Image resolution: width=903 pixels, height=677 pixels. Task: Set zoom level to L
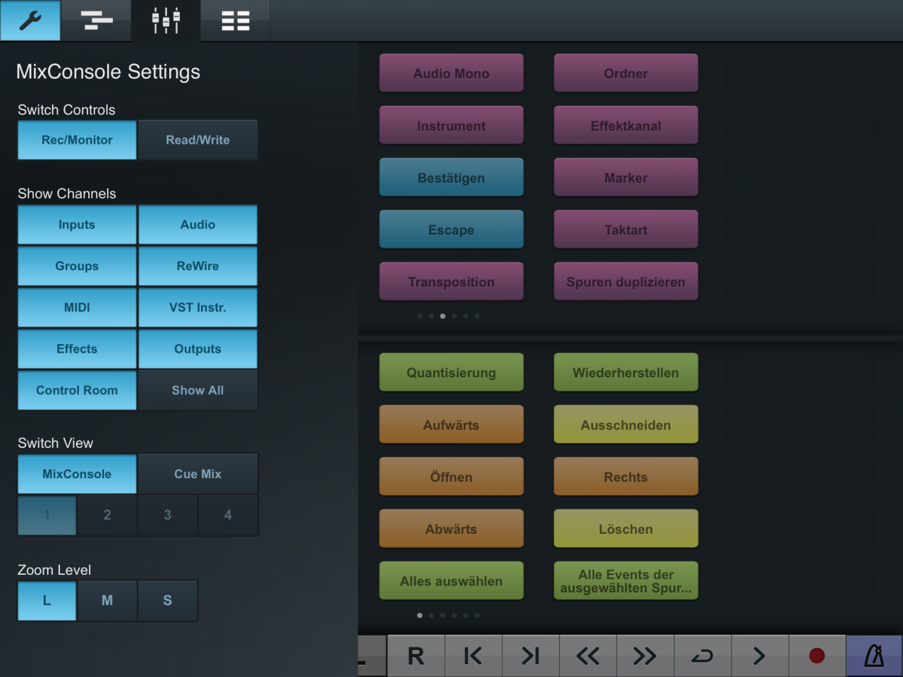(x=47, y=600)
